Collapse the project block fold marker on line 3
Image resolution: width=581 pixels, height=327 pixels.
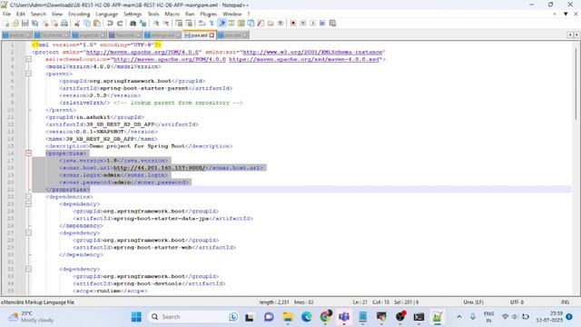[x=28, y=59]
